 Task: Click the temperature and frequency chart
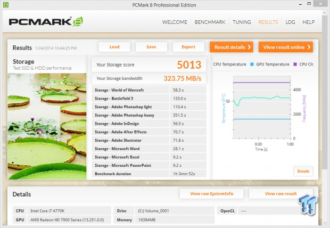[262, 108]
